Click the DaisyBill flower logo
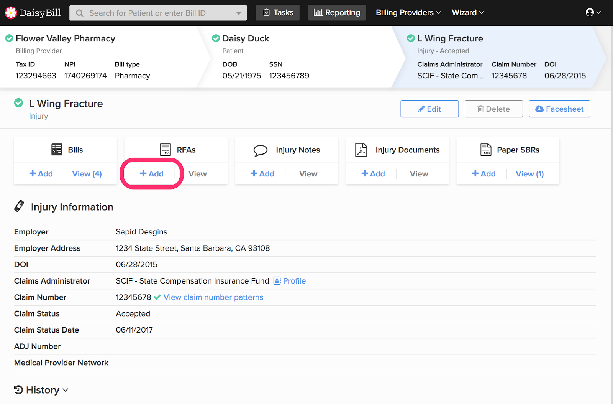Screen dimensions: 613x404 [x=11, y=13]
